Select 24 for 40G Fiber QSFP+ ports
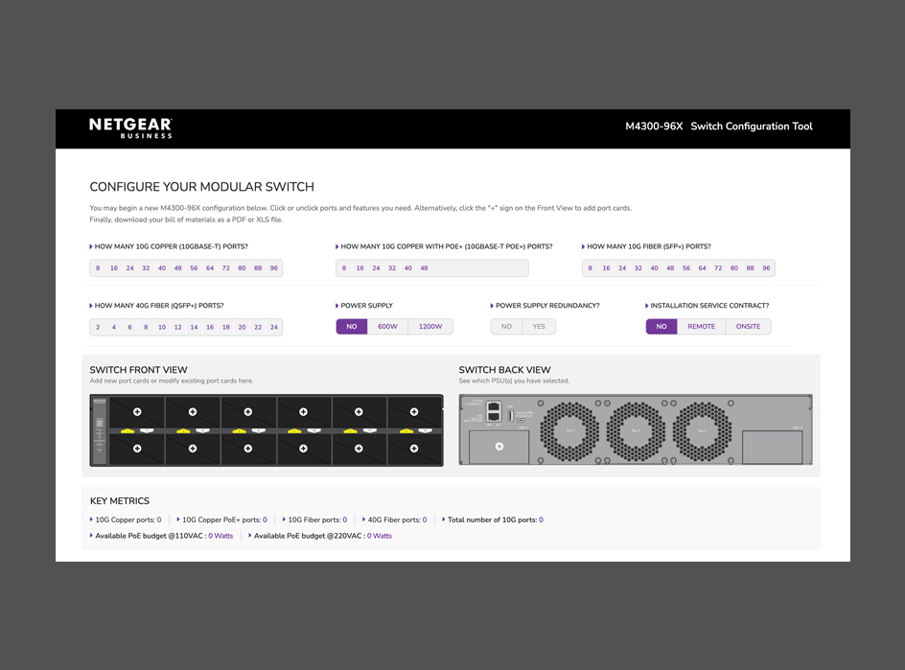This screenshot has width=905, height=670. 273,326
